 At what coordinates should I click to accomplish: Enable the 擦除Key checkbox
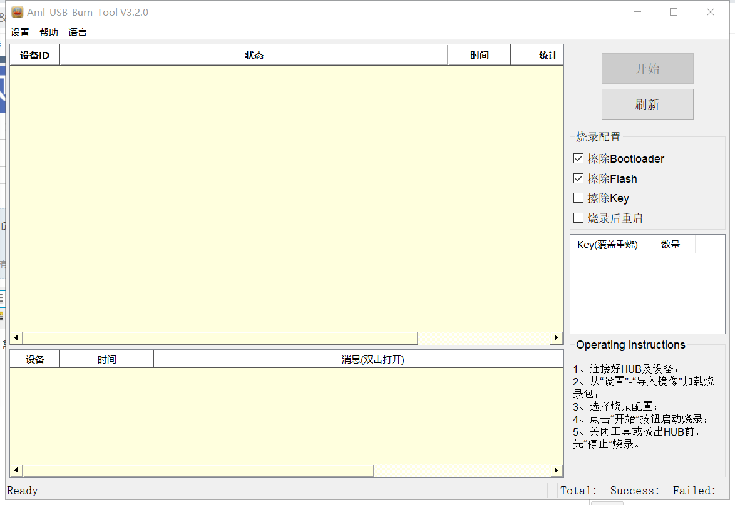pos(578,198)
